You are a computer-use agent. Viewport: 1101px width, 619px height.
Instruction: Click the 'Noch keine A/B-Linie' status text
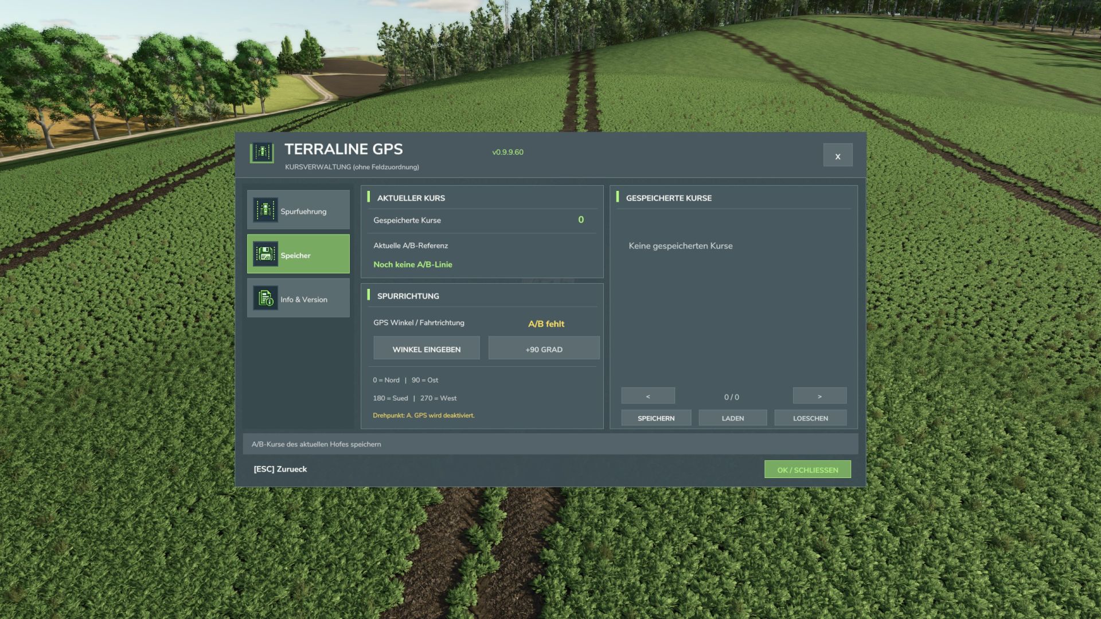pyautogui.click(x=413, y=264)
